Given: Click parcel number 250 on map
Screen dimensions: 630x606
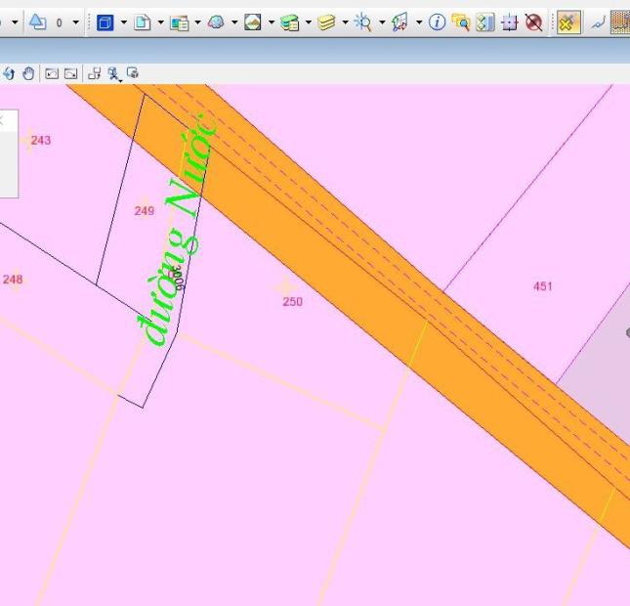Looking at the screenshot, I should [x=292, y=302].
